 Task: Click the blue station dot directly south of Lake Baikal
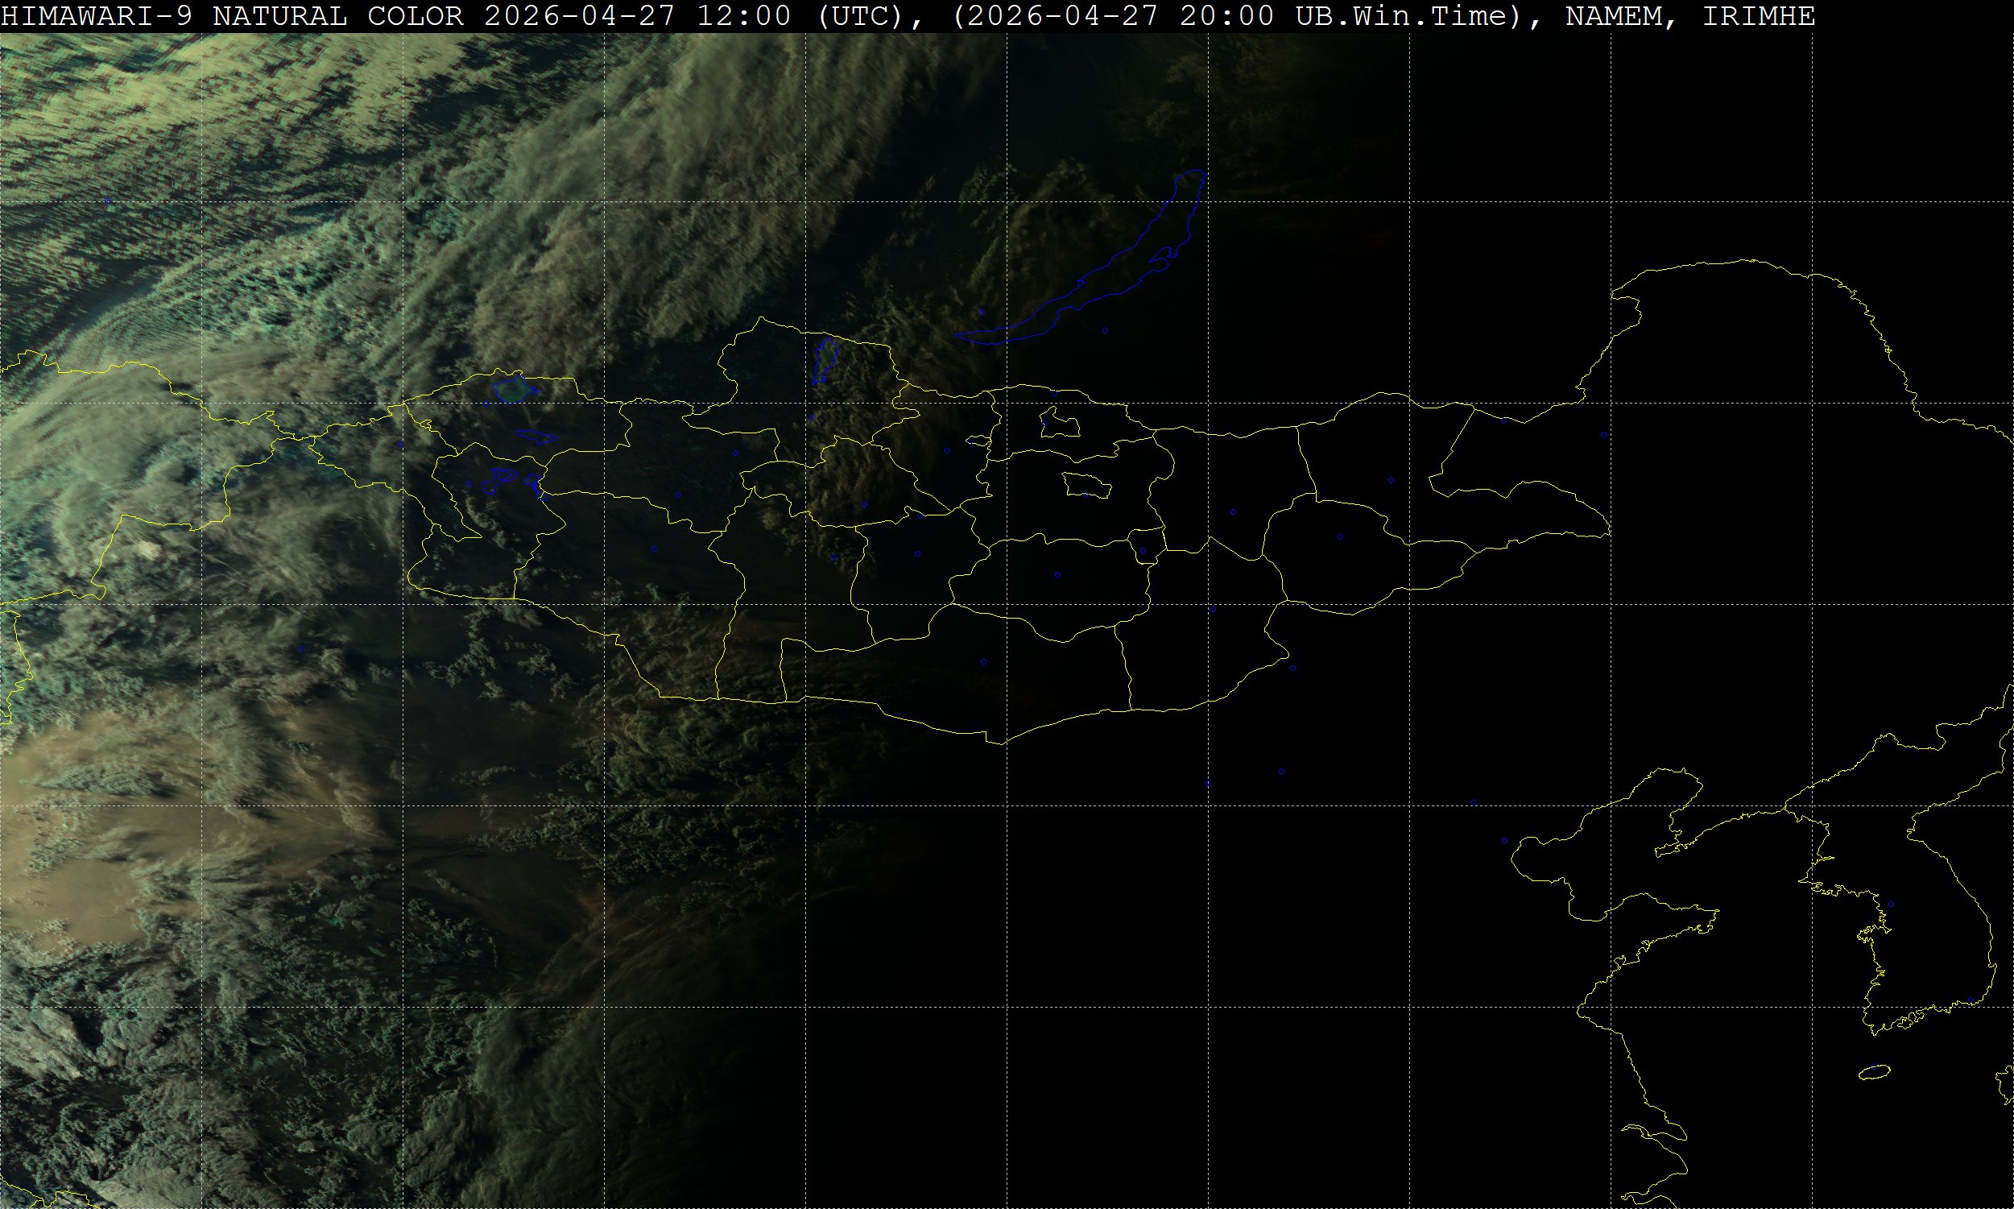1105,331
